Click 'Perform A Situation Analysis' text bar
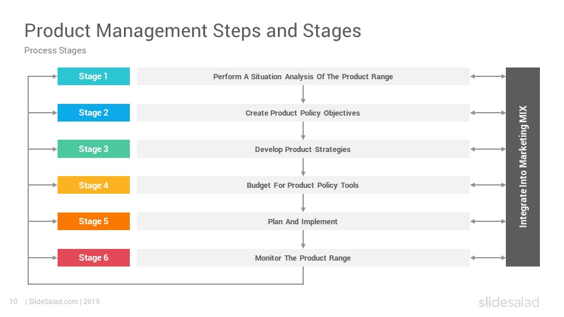 pyautogui.click(x=303, y=76)
